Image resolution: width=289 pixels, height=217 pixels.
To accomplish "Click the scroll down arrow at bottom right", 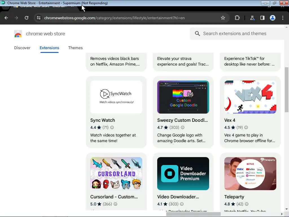I will [286, 209].
